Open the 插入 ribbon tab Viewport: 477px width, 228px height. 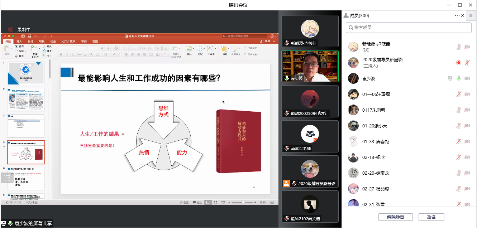tap(19, 41)
